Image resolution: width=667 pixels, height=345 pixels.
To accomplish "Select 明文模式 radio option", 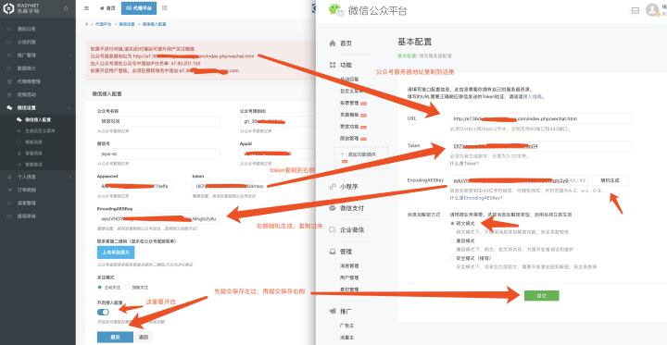I will [452, 223].
